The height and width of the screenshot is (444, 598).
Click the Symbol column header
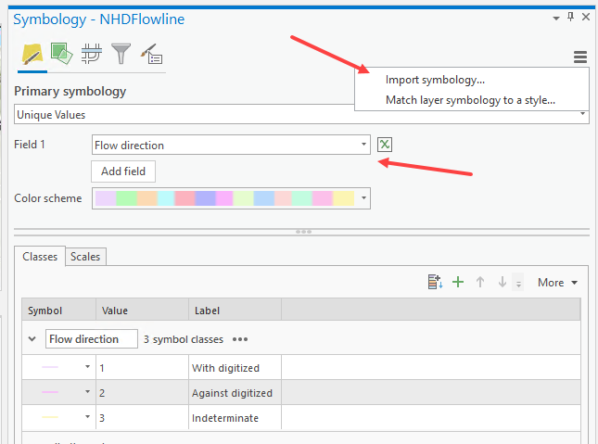[x=58, y=311]
